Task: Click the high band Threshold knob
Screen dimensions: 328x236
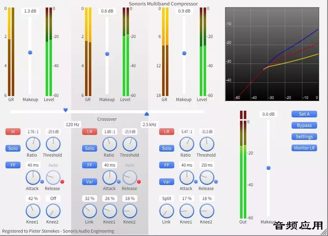Action: pos(207,144)
